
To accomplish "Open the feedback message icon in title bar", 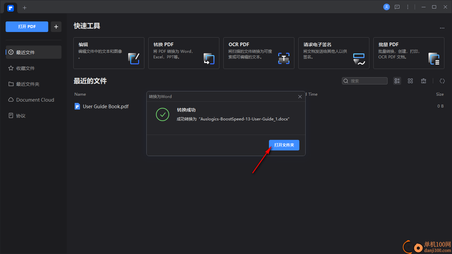I will tap(397, 7).
